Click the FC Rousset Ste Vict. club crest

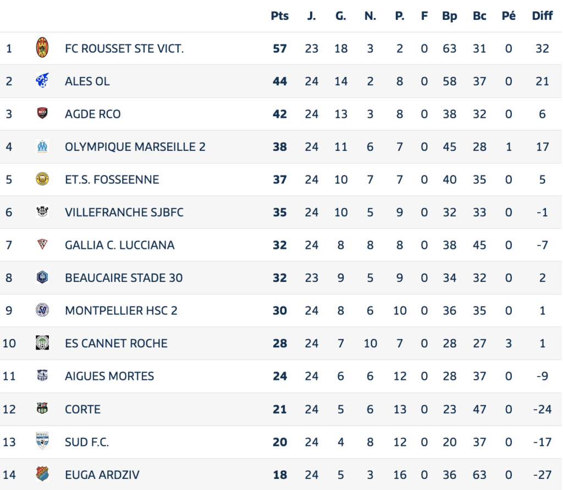click(x=42, y=47)
